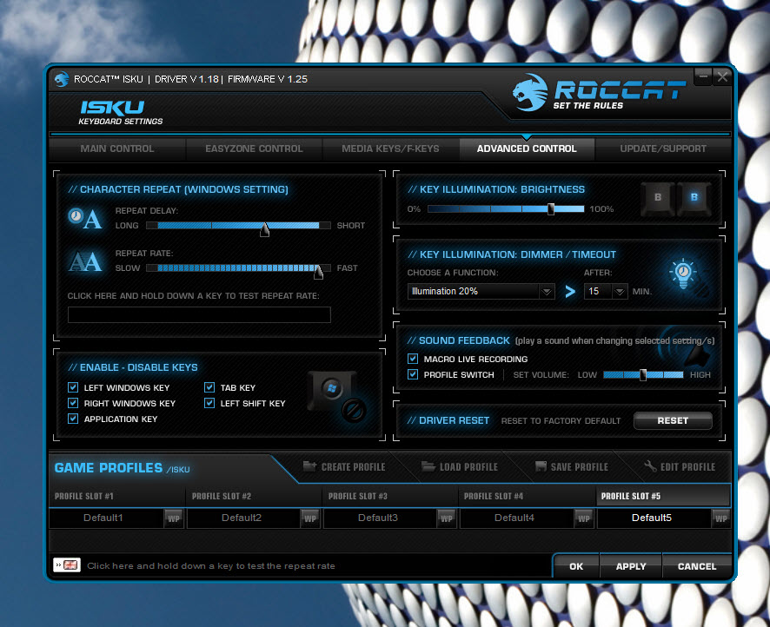Toggle the Tab Key checkbox

point(209,387)
